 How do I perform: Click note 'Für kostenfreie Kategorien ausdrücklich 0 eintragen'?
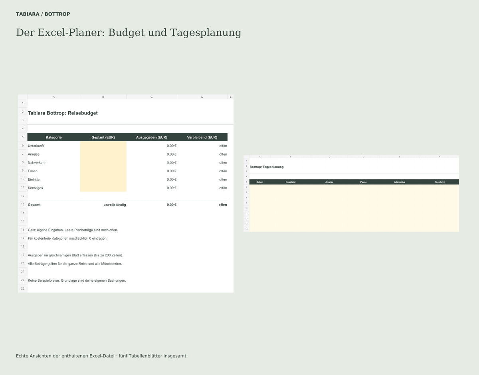[x=68, y=238]
